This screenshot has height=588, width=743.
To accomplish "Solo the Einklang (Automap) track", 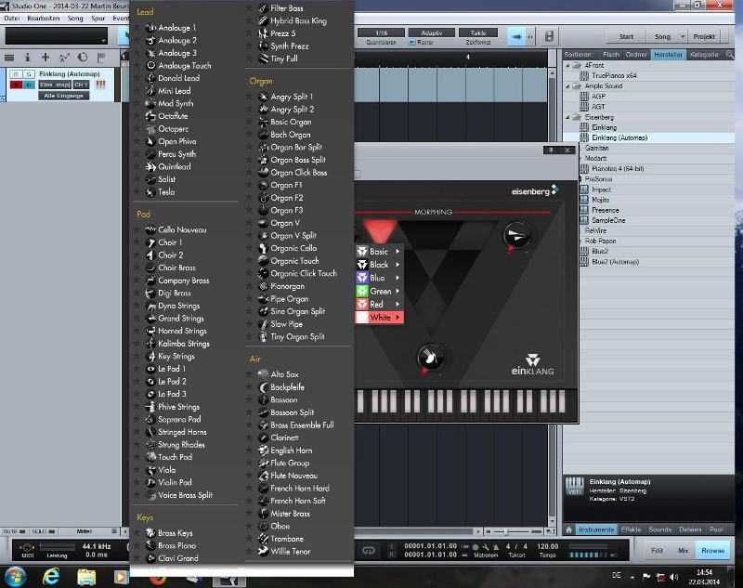I will tap(29, 74).
